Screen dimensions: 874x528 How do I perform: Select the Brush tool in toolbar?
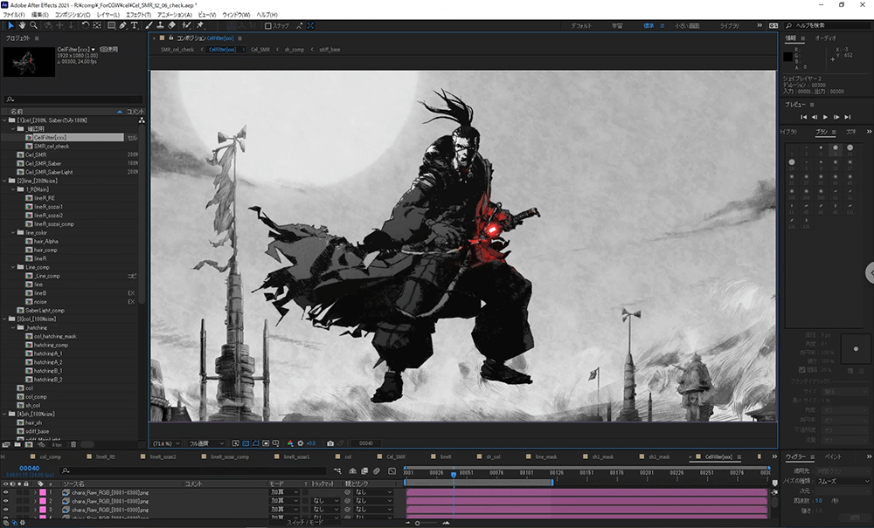149,25
